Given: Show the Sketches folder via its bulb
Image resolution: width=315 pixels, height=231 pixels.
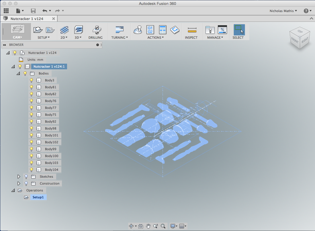Looking at the screenshot, I should point(26,177).
